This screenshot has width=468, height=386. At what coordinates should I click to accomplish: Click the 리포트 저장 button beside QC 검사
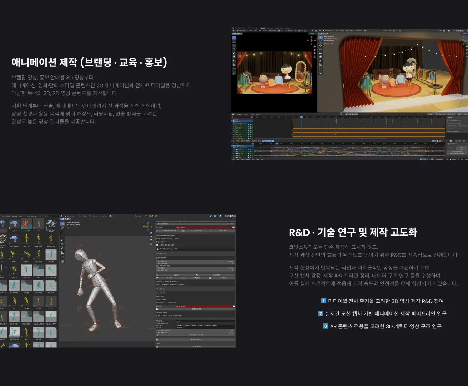coord(215,275)
